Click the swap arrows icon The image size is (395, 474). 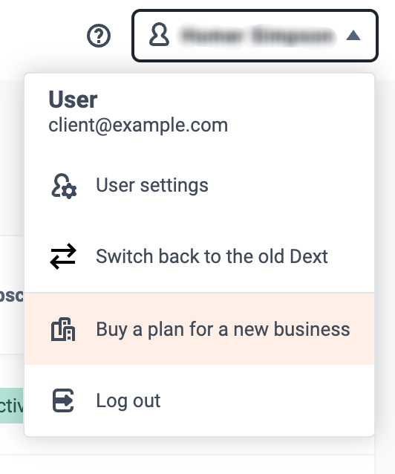63,256
